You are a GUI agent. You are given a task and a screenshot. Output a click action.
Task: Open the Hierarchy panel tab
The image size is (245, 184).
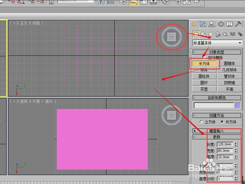tap(211, 24)
